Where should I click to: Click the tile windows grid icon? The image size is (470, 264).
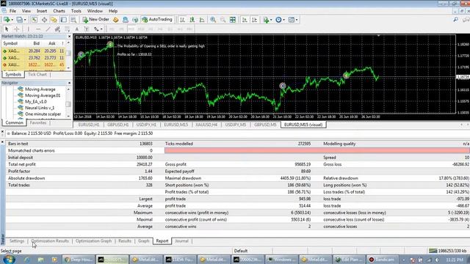[x=233, y=20]
